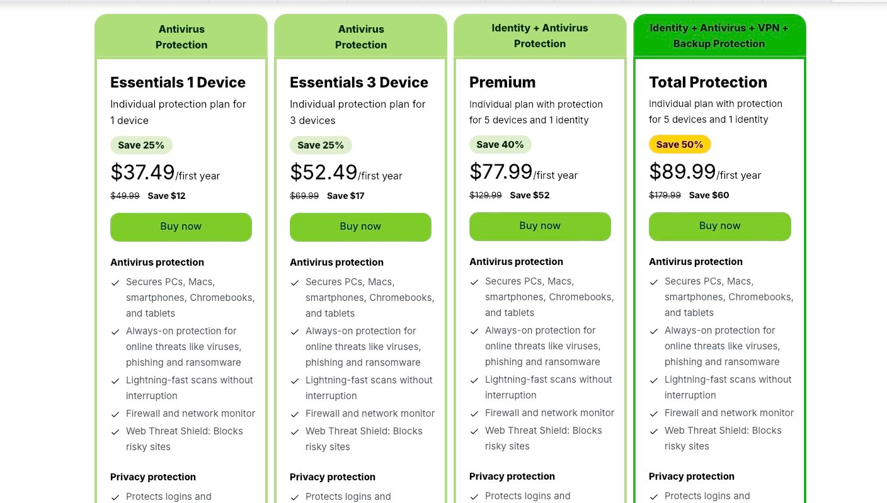The height and width of the screenshot is (503, 887).
Task: Click the crossed-out $179.99 price
Action: pos(665,195)
